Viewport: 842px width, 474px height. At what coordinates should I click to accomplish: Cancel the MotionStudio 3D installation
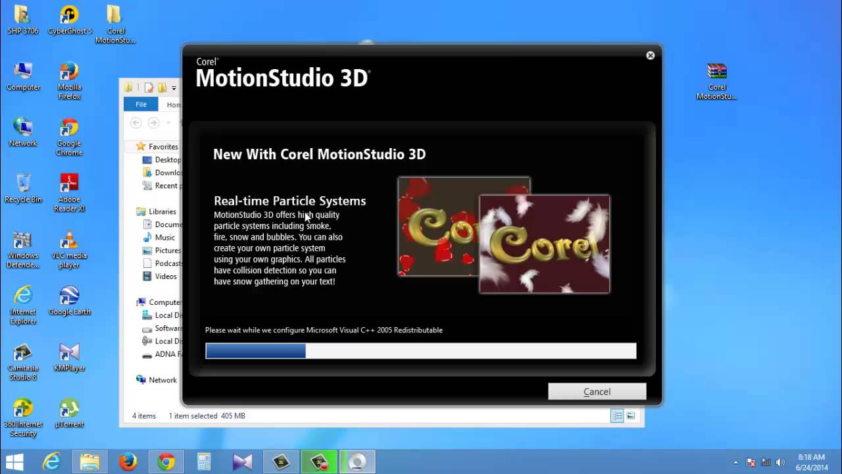click(597, 392)
